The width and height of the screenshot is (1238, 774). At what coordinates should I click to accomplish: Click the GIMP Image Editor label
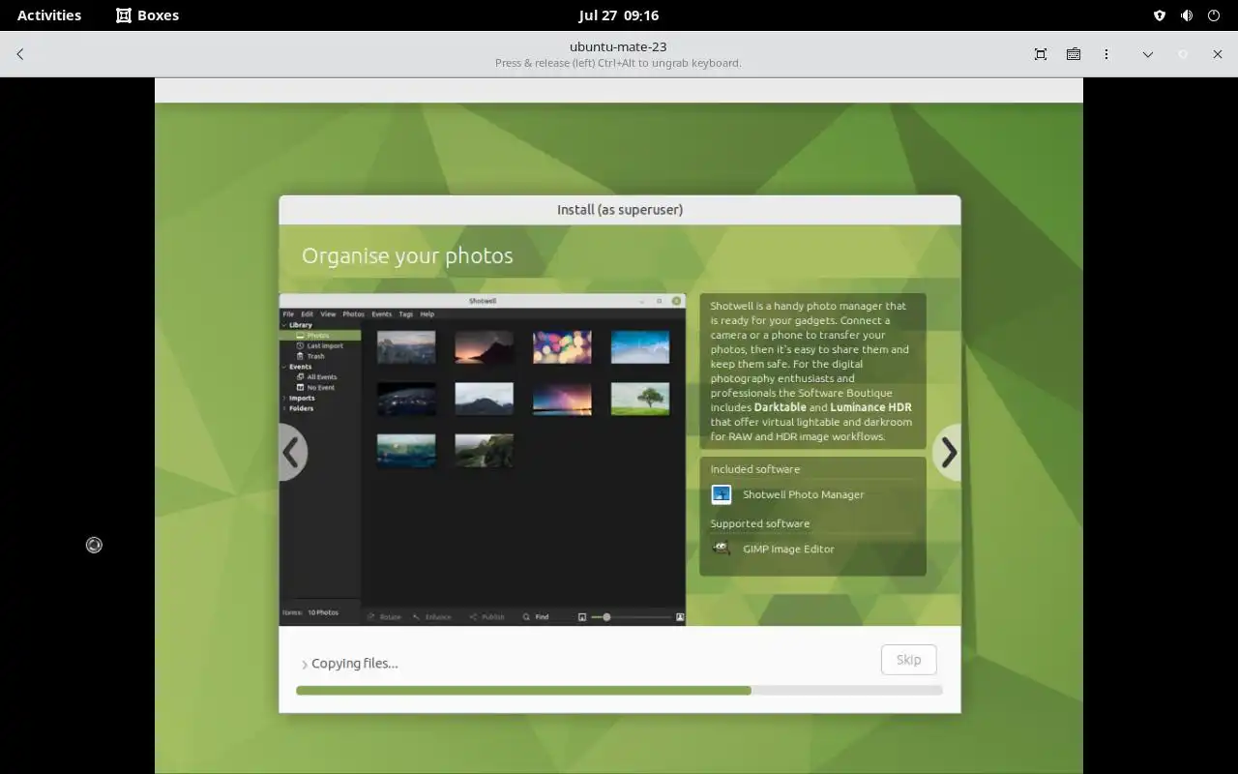(x=788, y=549)
